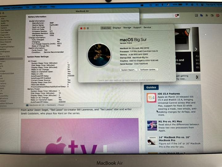Click the iOS 15.4 guide thumbnail

pos(151,98)
